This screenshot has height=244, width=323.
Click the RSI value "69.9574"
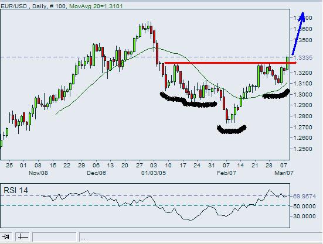(304, 196)
